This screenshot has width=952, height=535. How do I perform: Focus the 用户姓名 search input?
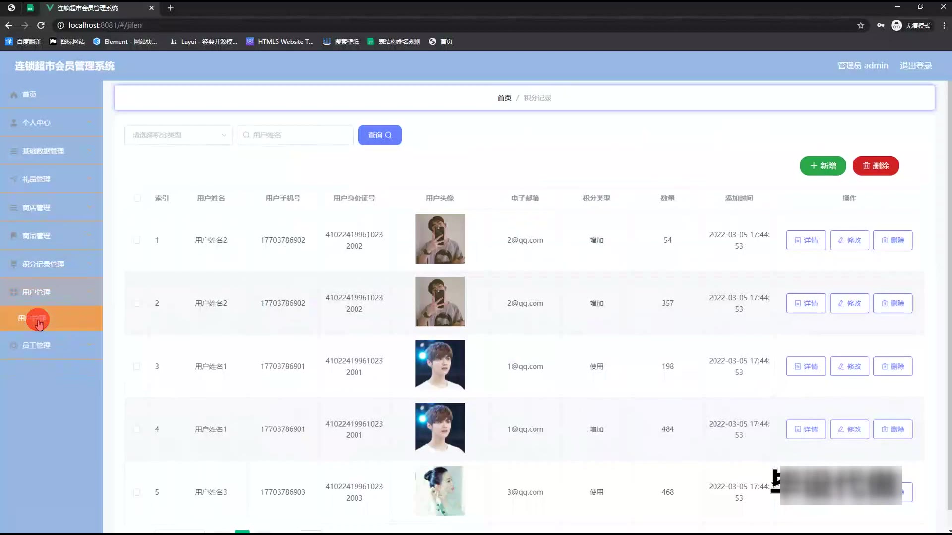[296, 135]
